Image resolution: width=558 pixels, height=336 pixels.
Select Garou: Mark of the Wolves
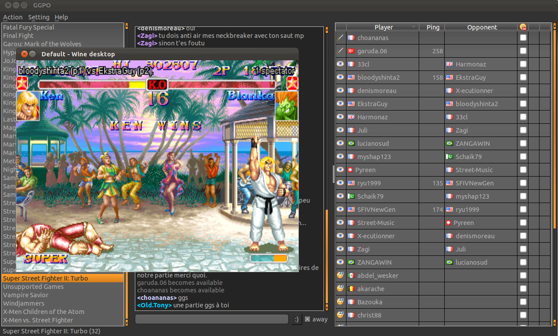click(63, 44)
